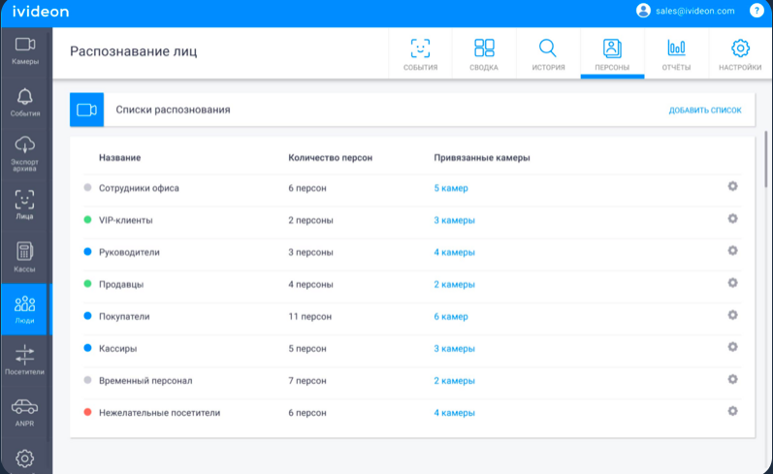The width and height of the screenshot is (773, 474).
Task: Select the Персоны tab
Action: (612, 53)
